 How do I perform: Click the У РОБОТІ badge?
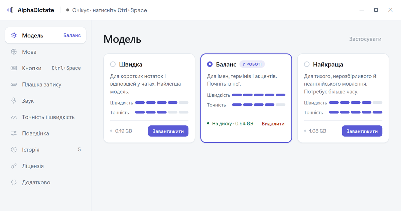pos(252,64)
